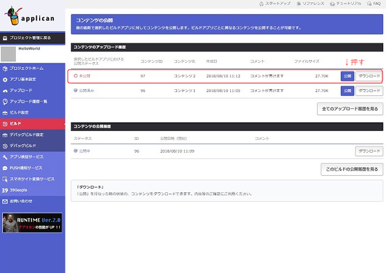Open PUSH通知サービス menu item
386x273 pixels.
(x=32, y=168)
